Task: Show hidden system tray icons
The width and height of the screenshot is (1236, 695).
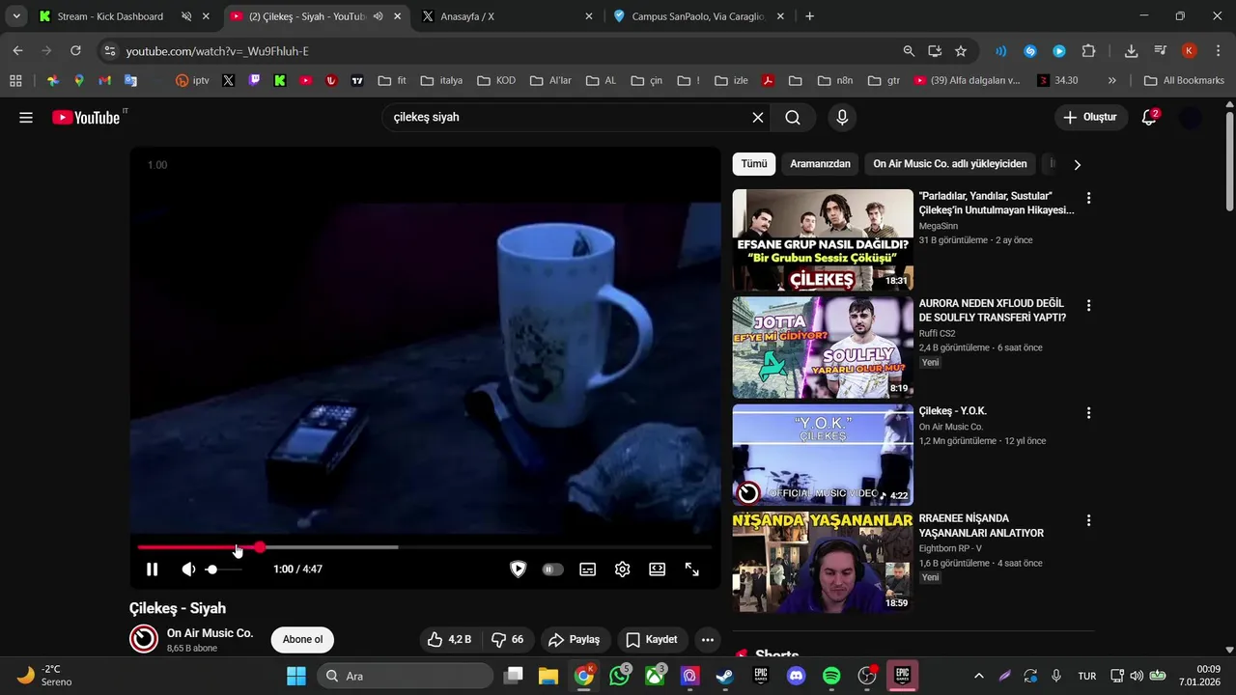Action: pyautogui.click(x=978, y=676)
